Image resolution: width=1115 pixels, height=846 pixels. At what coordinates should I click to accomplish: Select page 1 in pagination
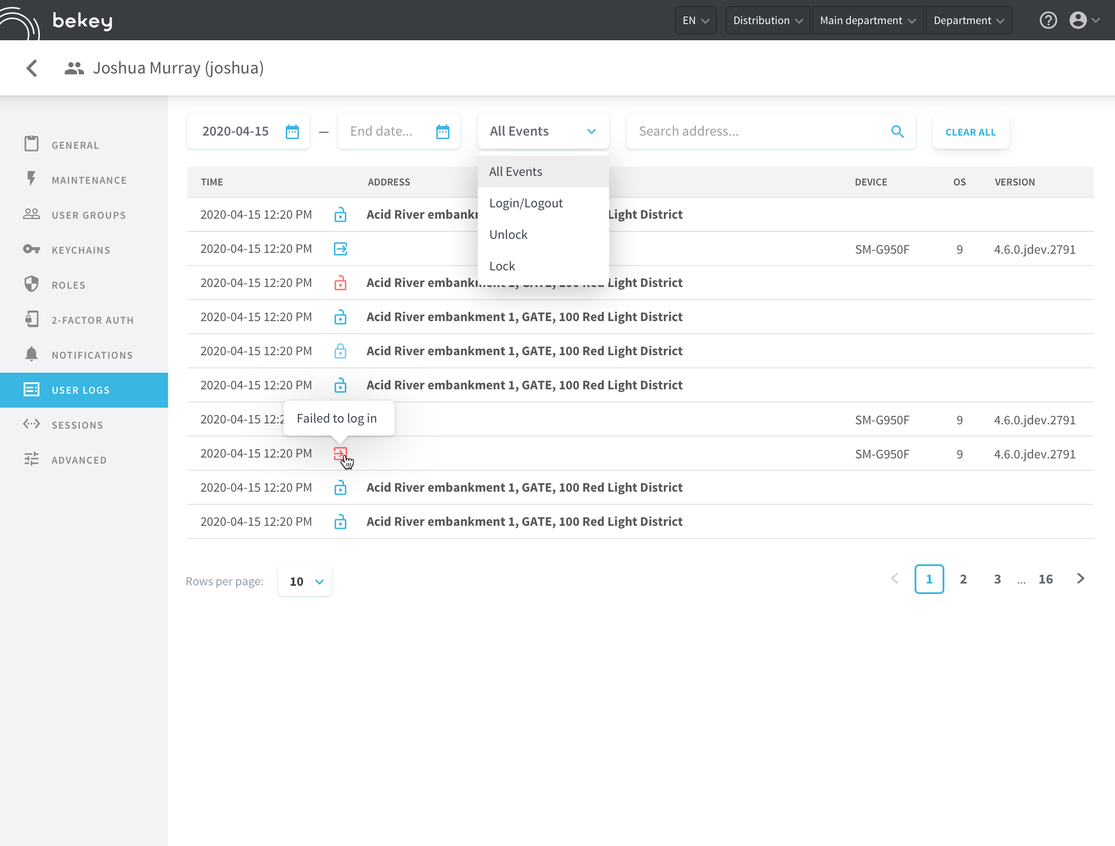pos(929,579)
